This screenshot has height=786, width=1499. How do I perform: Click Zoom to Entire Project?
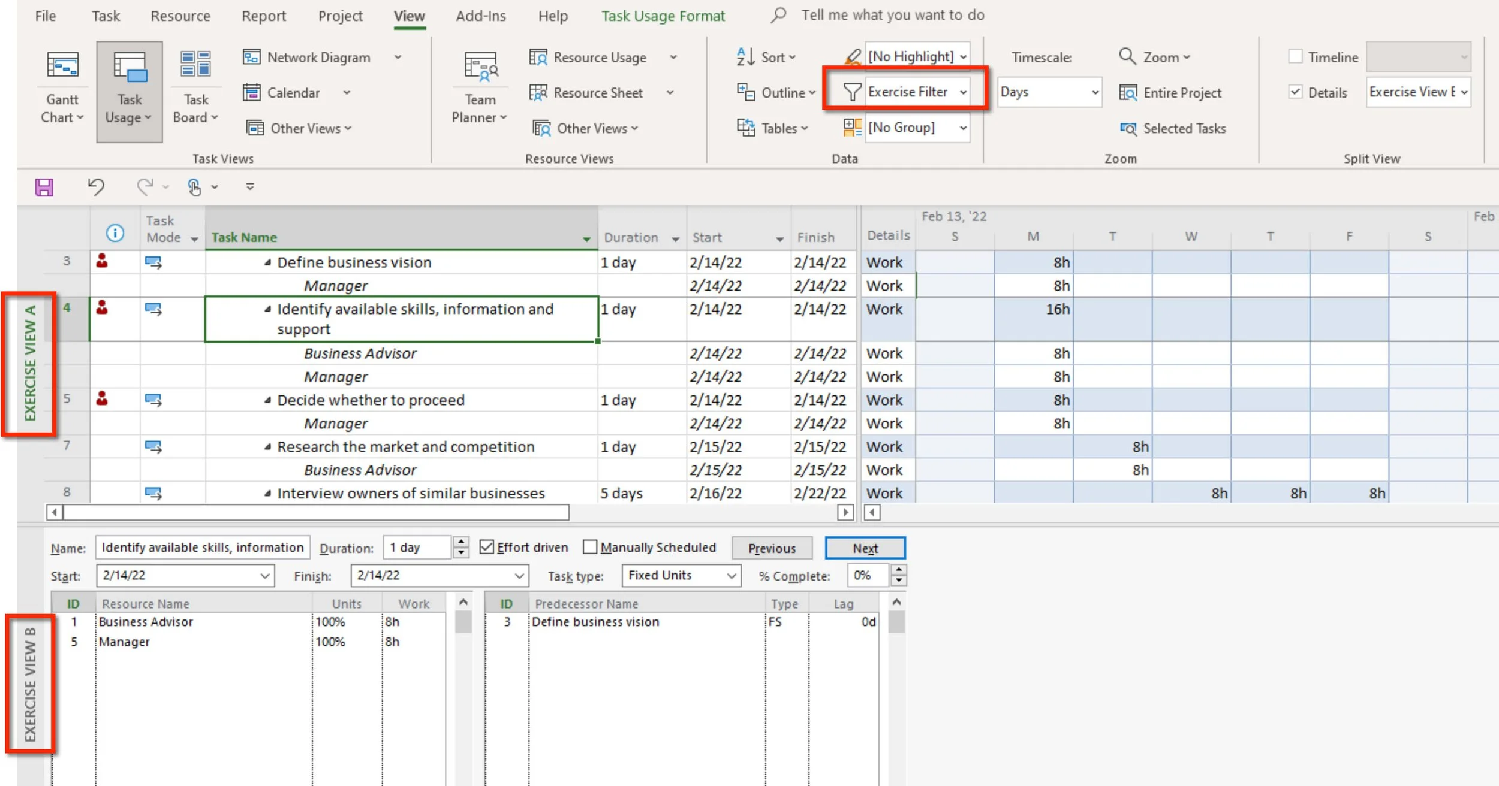point(1171,93)
